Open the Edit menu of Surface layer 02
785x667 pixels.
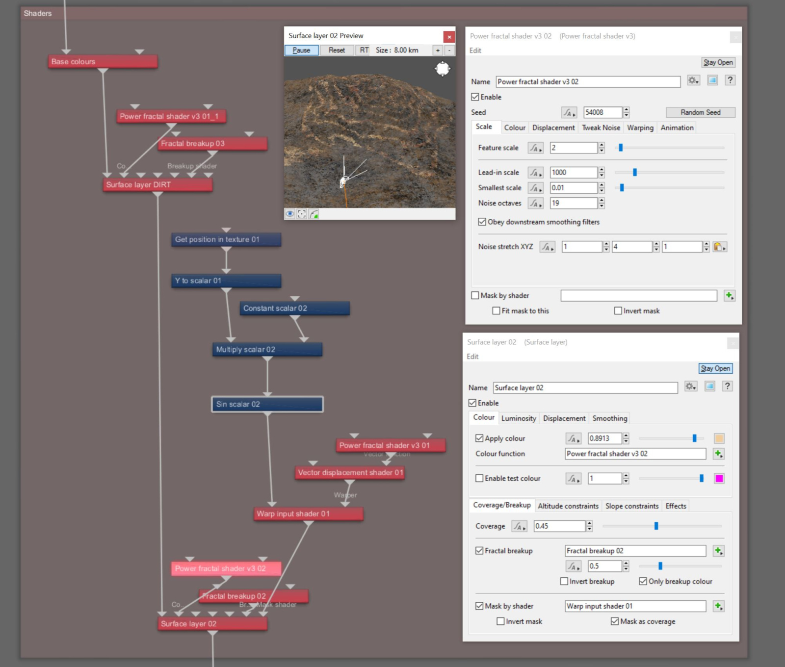(x=472, y=357)
